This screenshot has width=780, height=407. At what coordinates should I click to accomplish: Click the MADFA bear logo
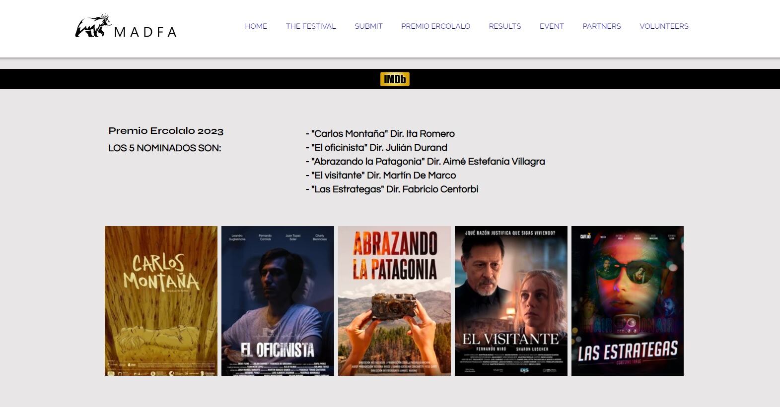pos(92,26)
